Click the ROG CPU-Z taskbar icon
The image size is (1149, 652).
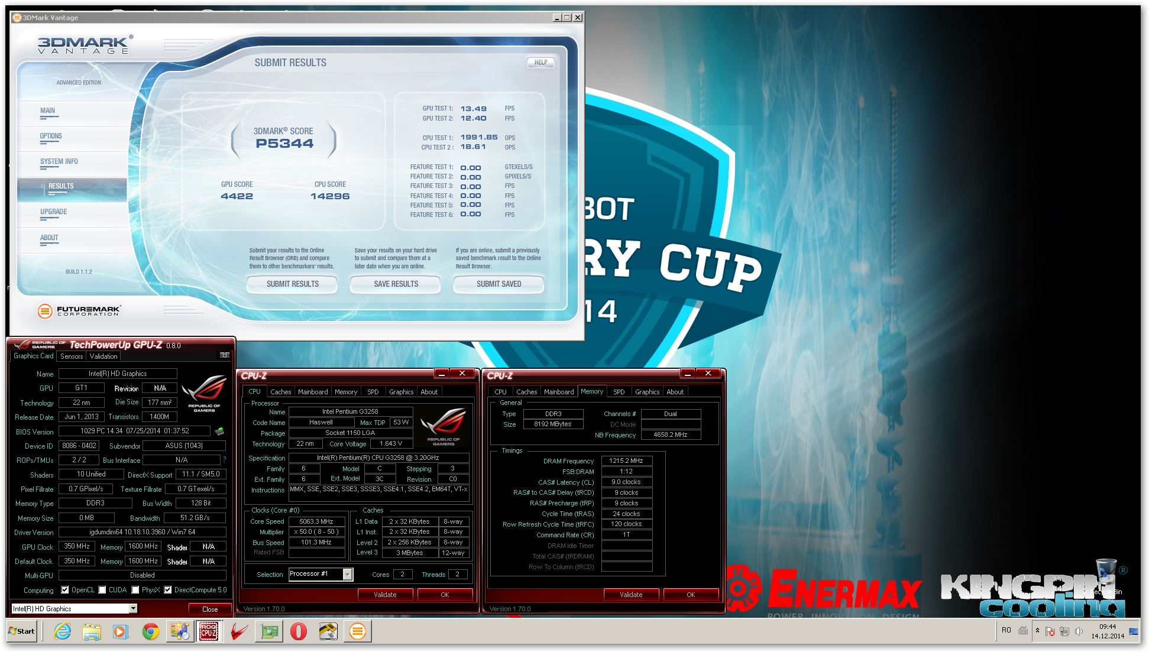pos(209,631)
